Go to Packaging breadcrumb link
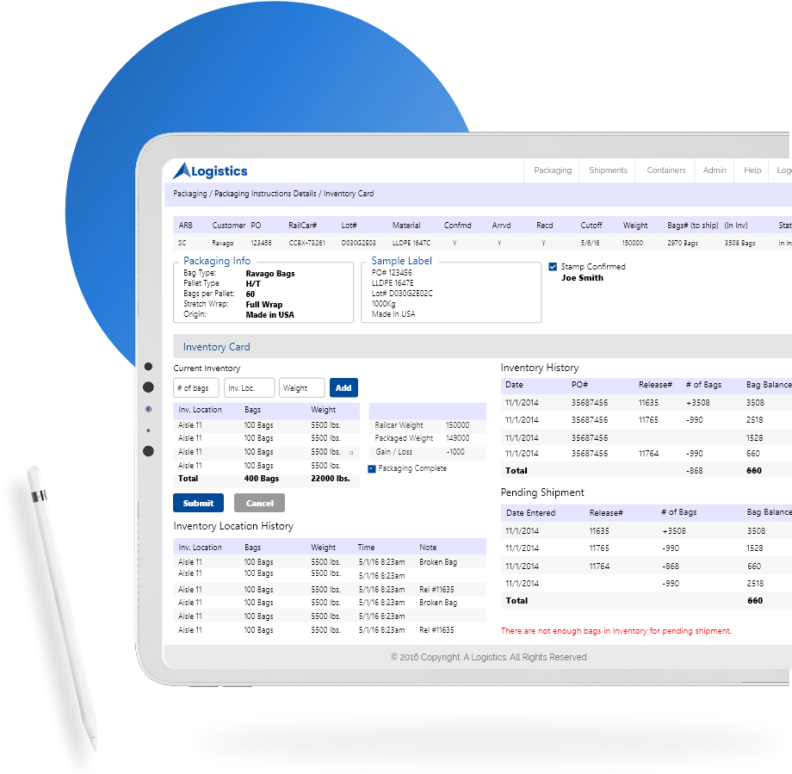This screenshot has width=792, height=774. point(190,194)
